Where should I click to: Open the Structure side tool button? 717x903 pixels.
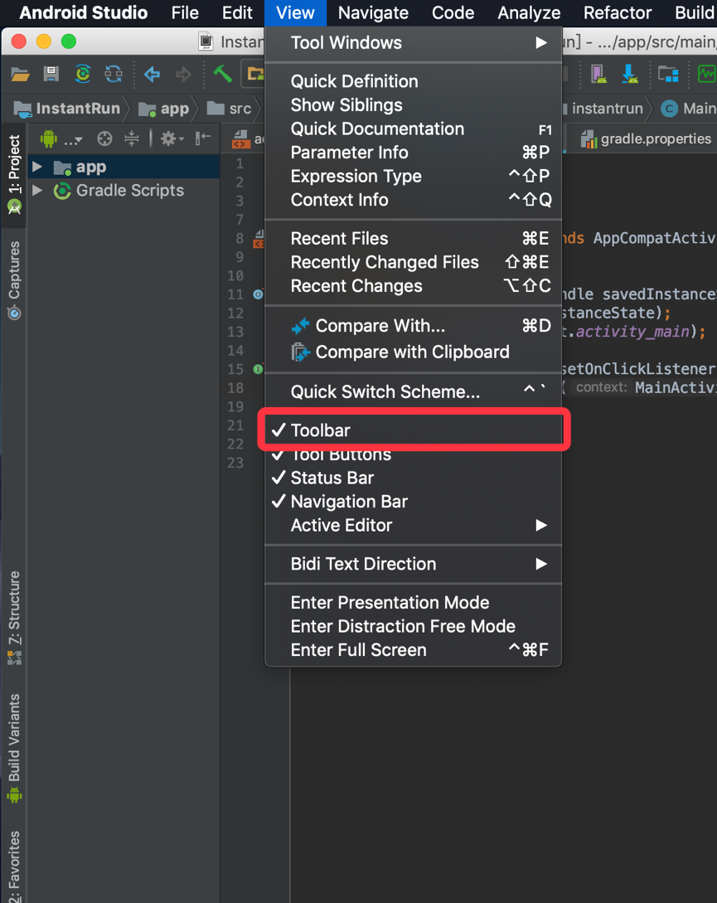[14, 618]
